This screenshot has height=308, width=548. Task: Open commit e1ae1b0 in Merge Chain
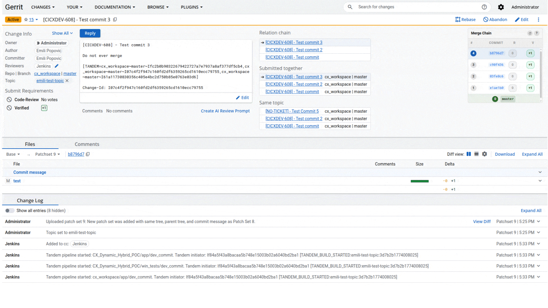[497, 88]
